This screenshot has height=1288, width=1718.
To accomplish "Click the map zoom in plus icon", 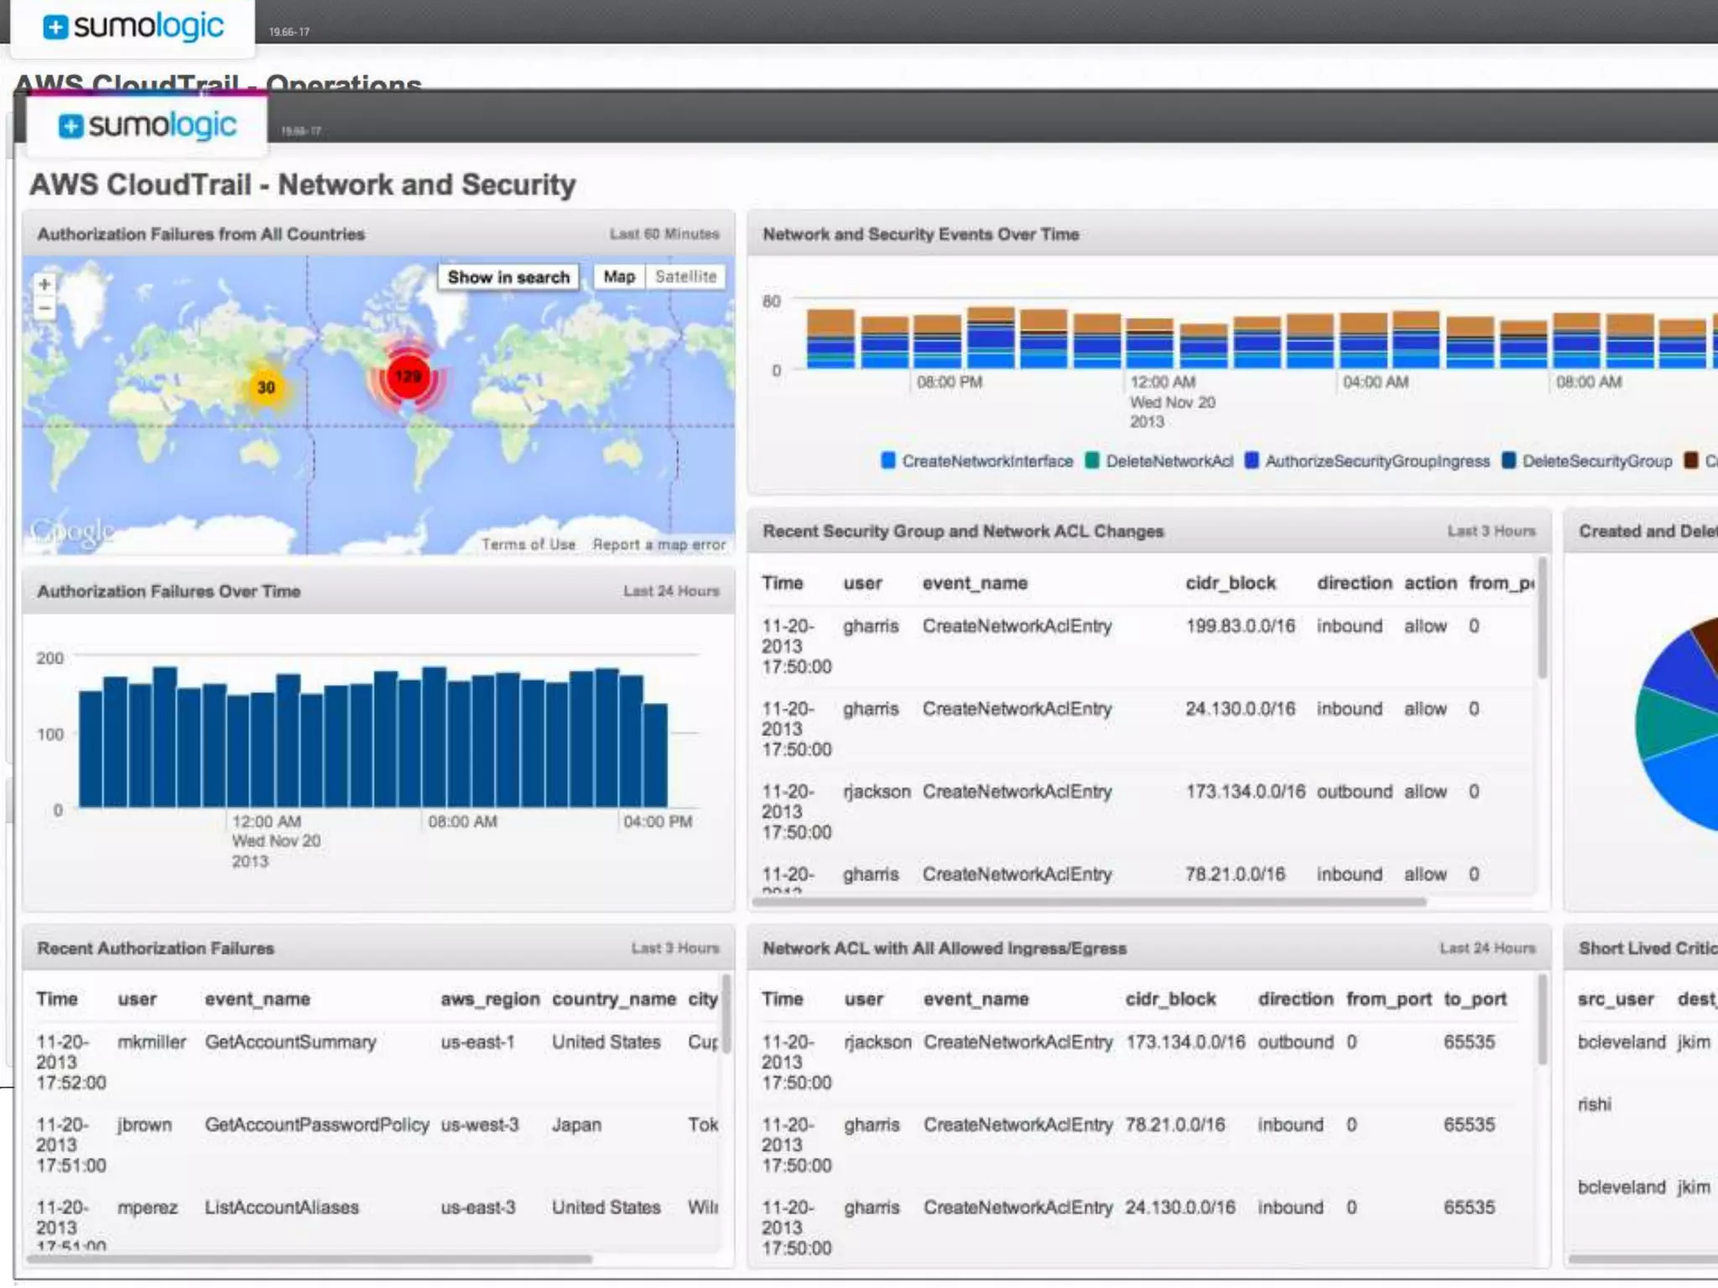I will 44,284.
